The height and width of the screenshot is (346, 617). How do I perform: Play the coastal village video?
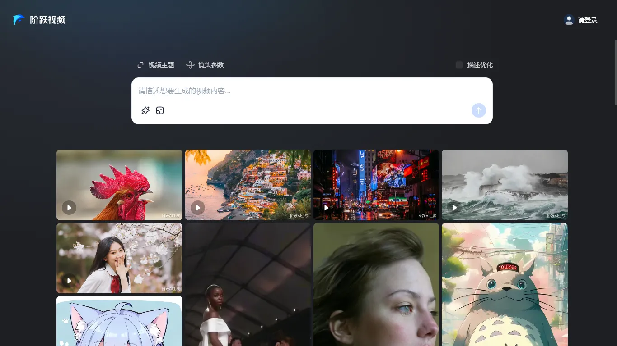pos(197,208)
